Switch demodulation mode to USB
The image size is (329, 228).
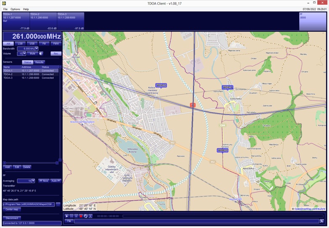coord(32,44)
